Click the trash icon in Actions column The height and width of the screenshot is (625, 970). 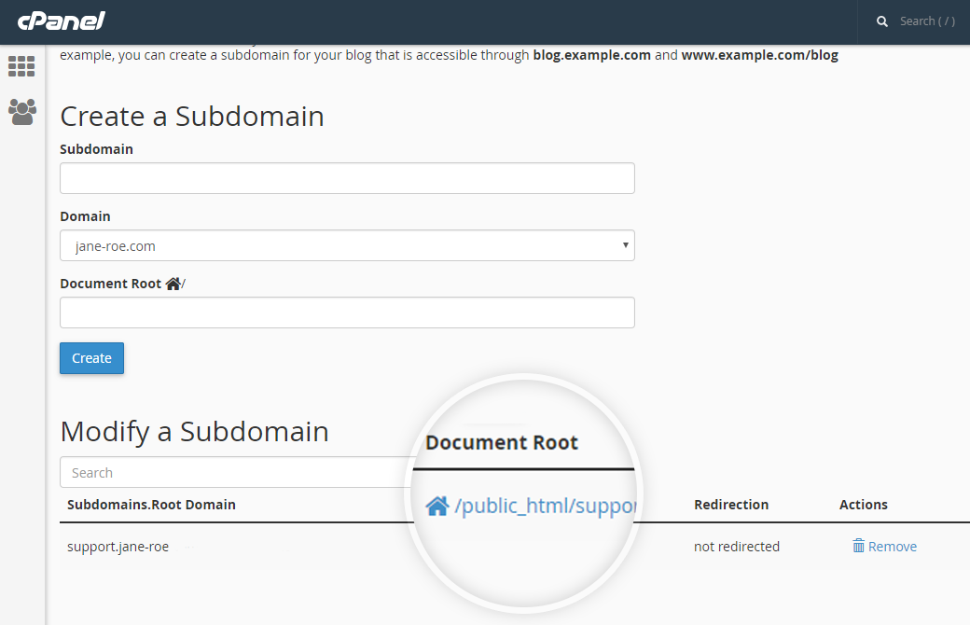pyautogui.click(x=858, y=546)
